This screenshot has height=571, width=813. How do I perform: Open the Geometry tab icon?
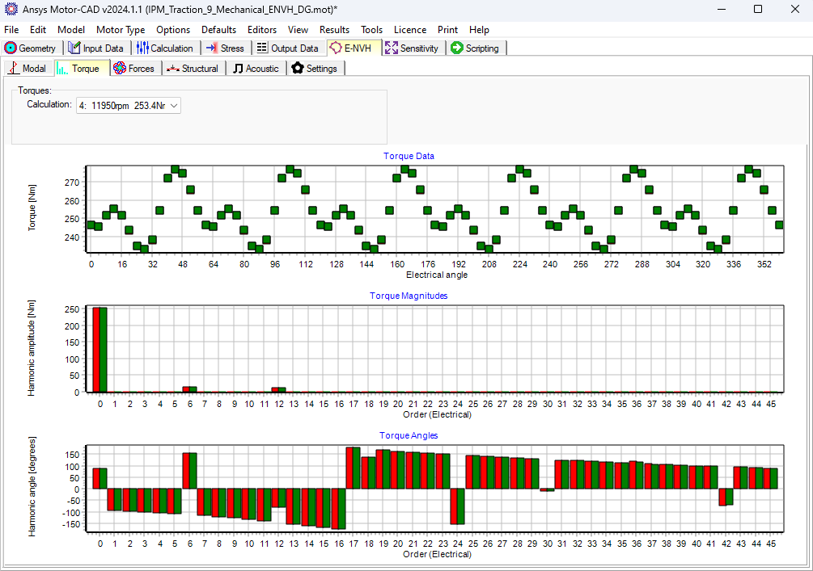click(x=11, y=48)
